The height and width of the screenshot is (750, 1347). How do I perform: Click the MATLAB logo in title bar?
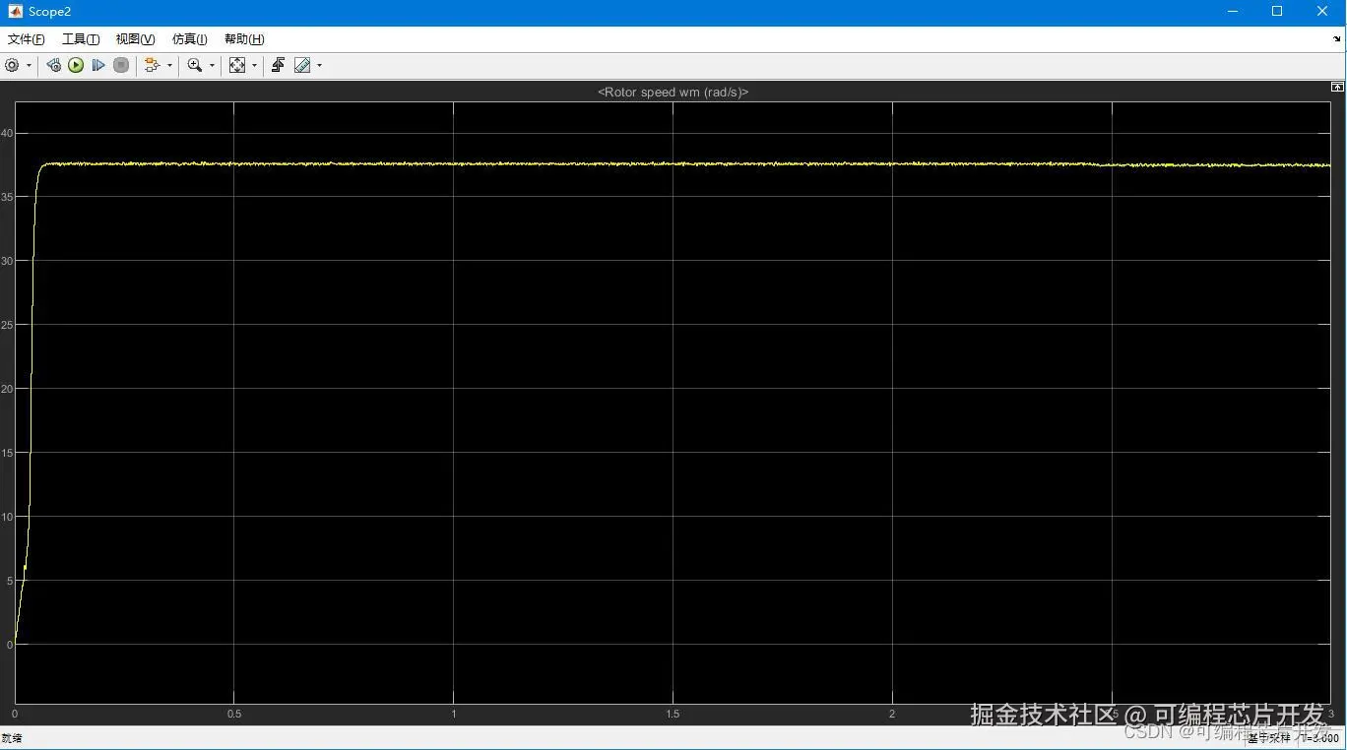(x=16, y=12)
